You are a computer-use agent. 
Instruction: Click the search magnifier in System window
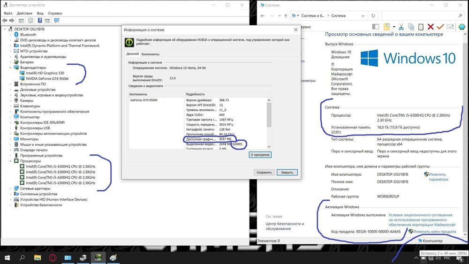tap(460, 15)
